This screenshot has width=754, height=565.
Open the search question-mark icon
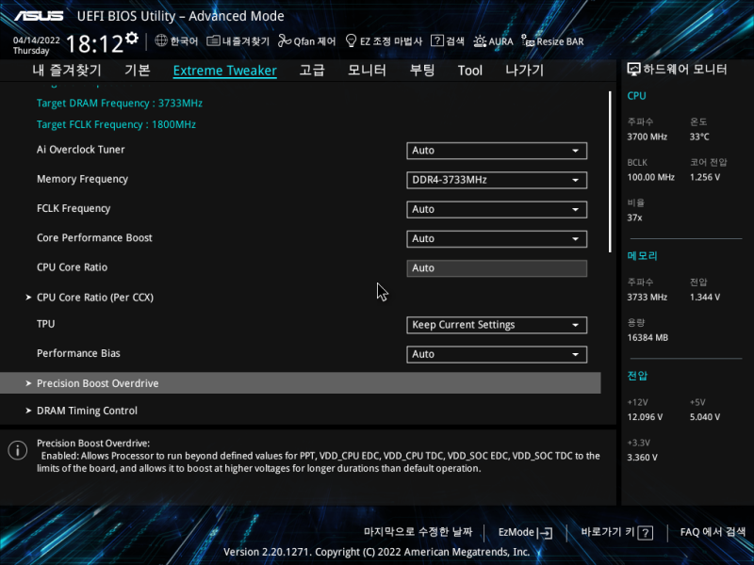pyautogui.click(x=436, y=40)
